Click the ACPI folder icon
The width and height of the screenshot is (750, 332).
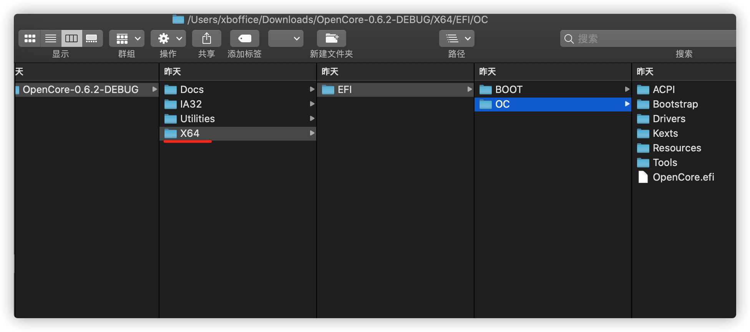643,90
